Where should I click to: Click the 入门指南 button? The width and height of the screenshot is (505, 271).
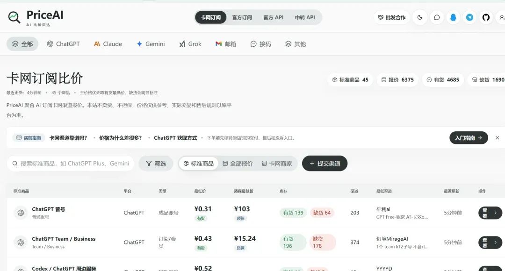click(x=469, y=138)
